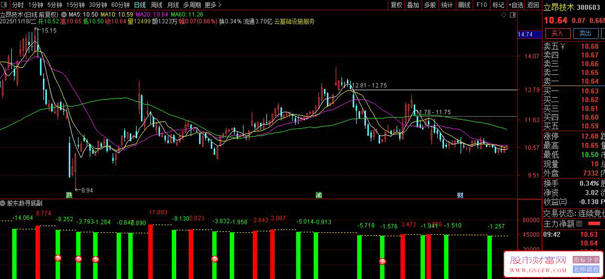The image size is (605, 279).
Task: Click the 股市财富网 banner link
Action: pyautogui.click(x=538, y=260)
